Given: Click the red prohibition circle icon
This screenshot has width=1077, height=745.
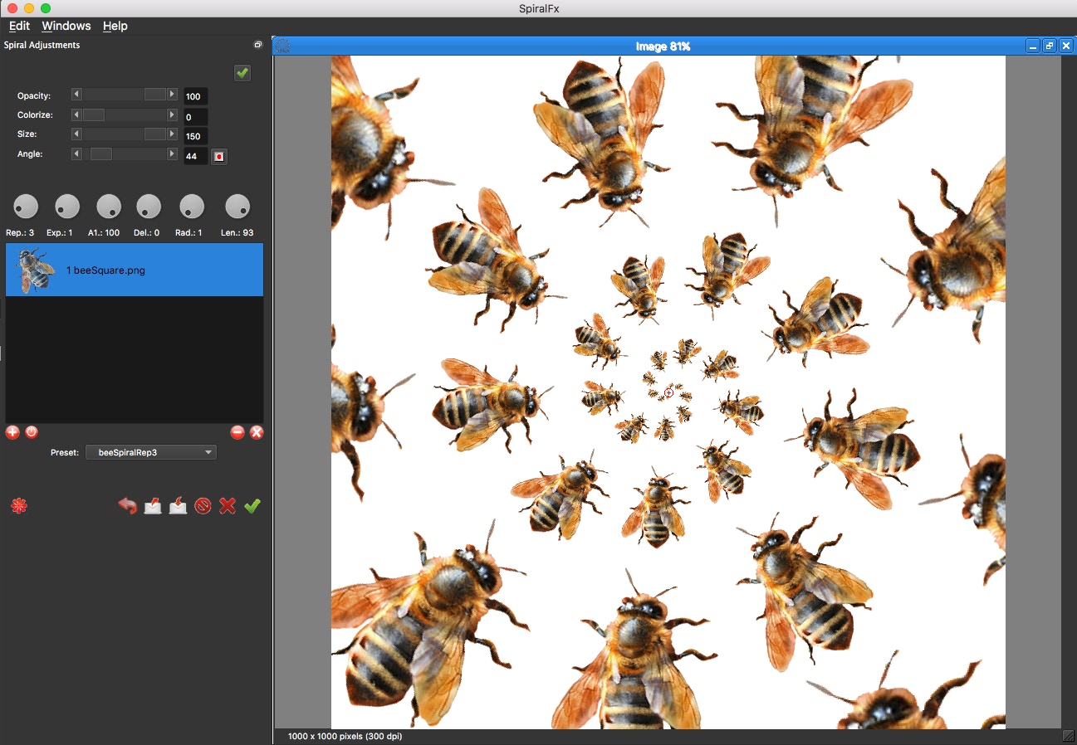Looking at the screenshot, I should pos(203,506).
